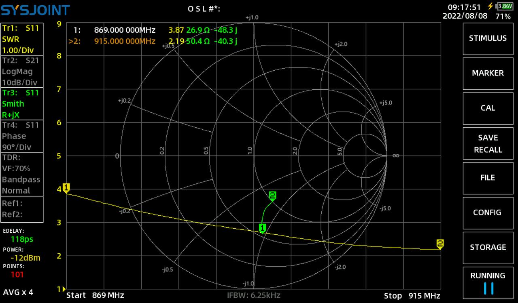Select trace Tr3 S11 Smith box
The width and height of the screenshot is (518, 303).
click(x=22, y=104)
